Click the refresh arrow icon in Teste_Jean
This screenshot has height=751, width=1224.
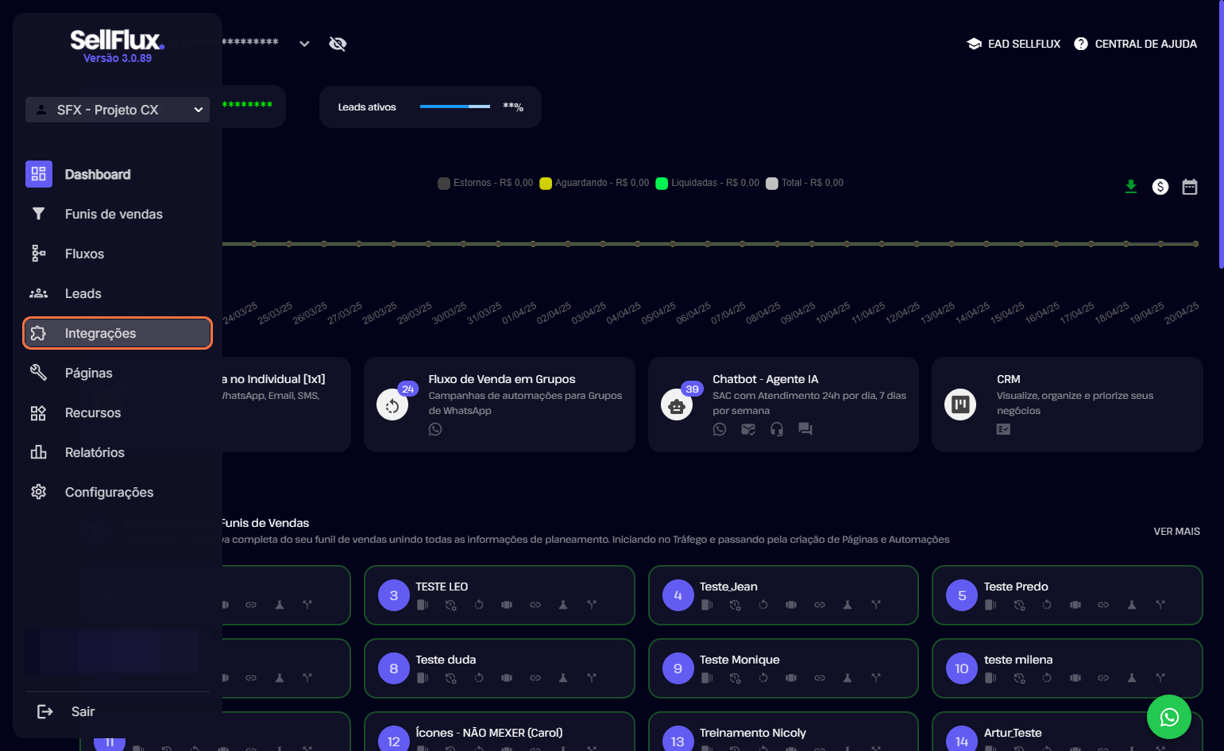pos(763,605)
